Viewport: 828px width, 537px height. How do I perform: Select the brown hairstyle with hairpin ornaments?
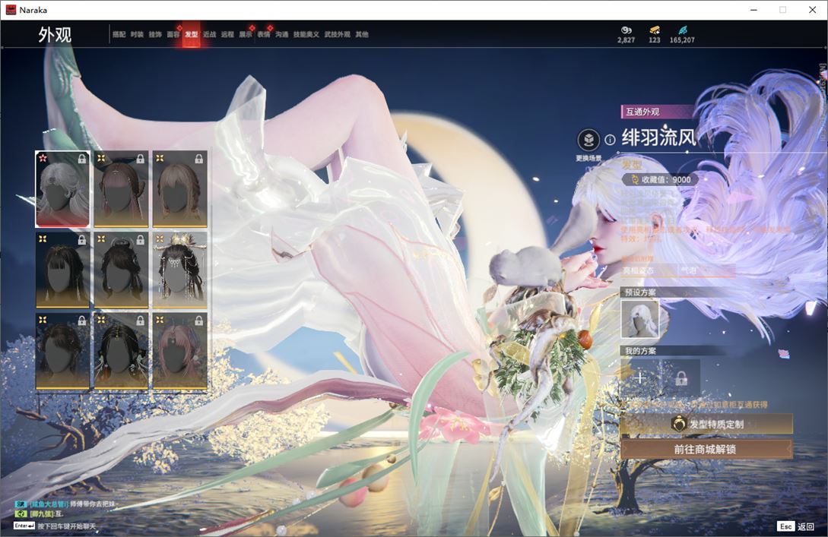tap(121, 189)
